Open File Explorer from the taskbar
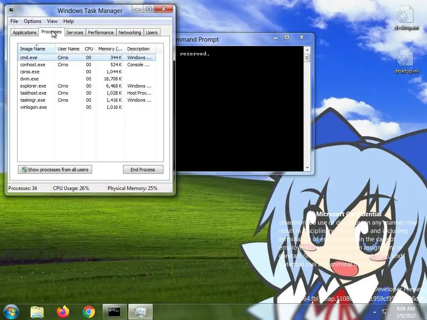 [37, 312]
